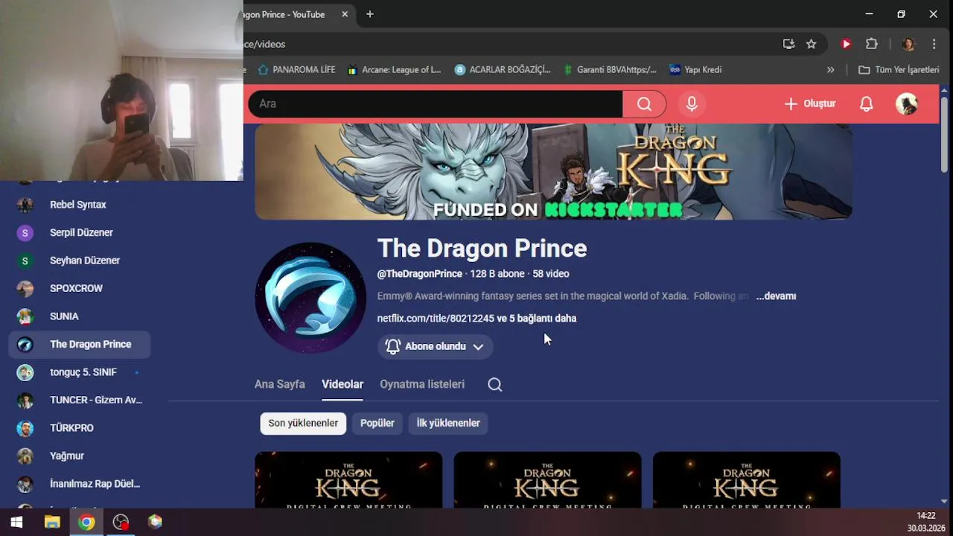Image resolution: width=953 pixels, height=536 pixels.
Task: Click the YouTube search magnifier button
Action: (x=644, y=104)
